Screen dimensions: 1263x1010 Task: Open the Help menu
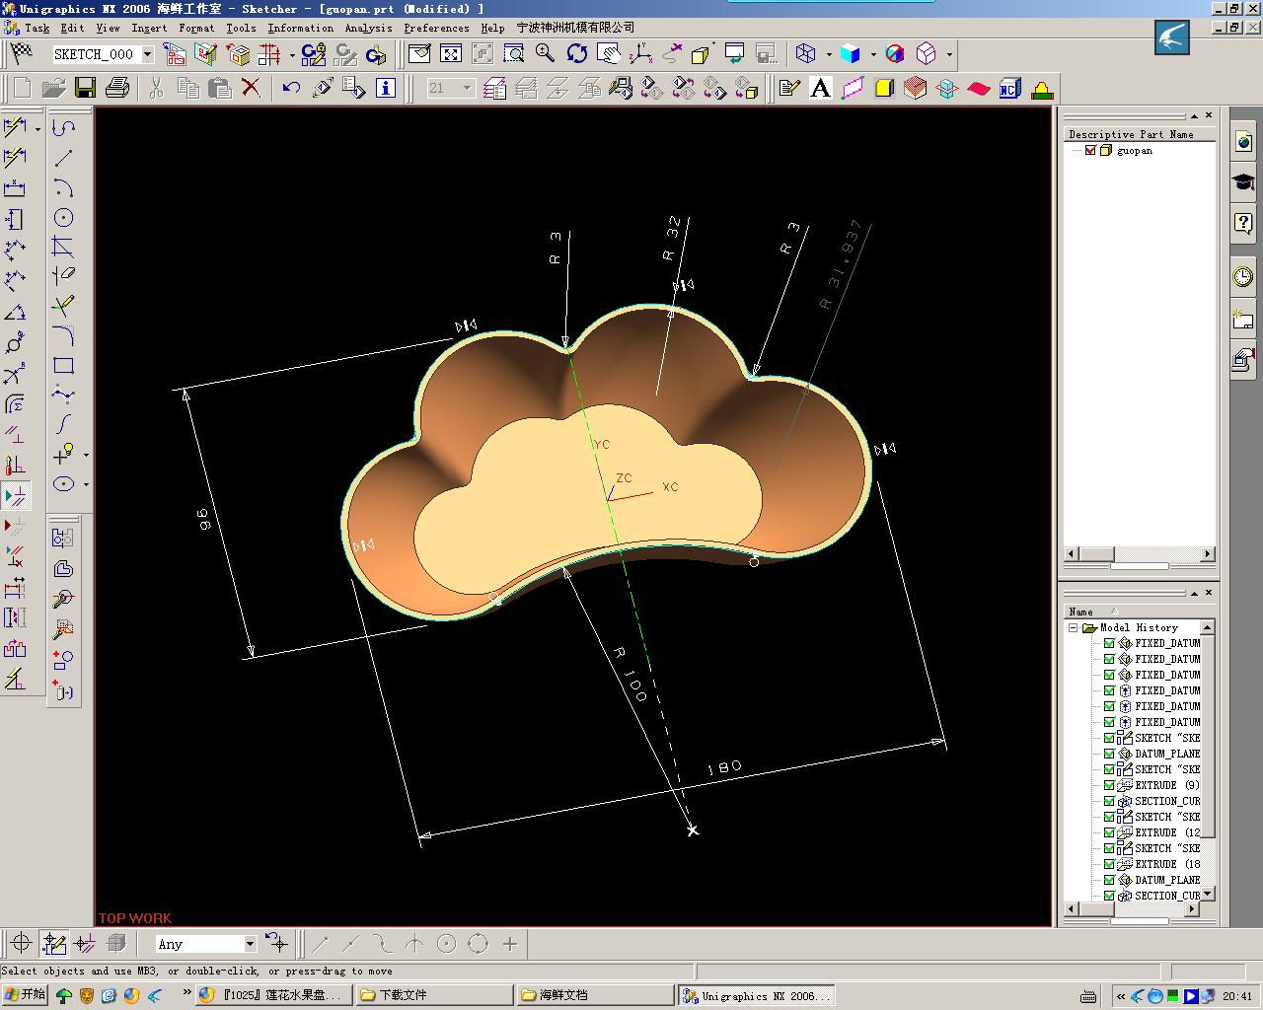pos(492,28)
